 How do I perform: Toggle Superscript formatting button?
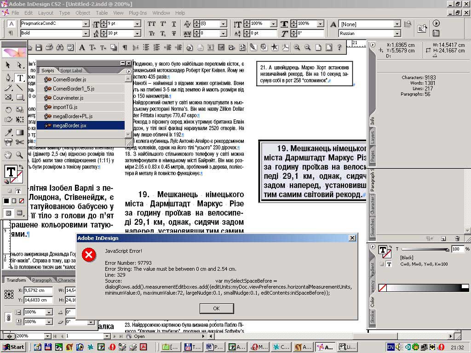coord(163,24)
